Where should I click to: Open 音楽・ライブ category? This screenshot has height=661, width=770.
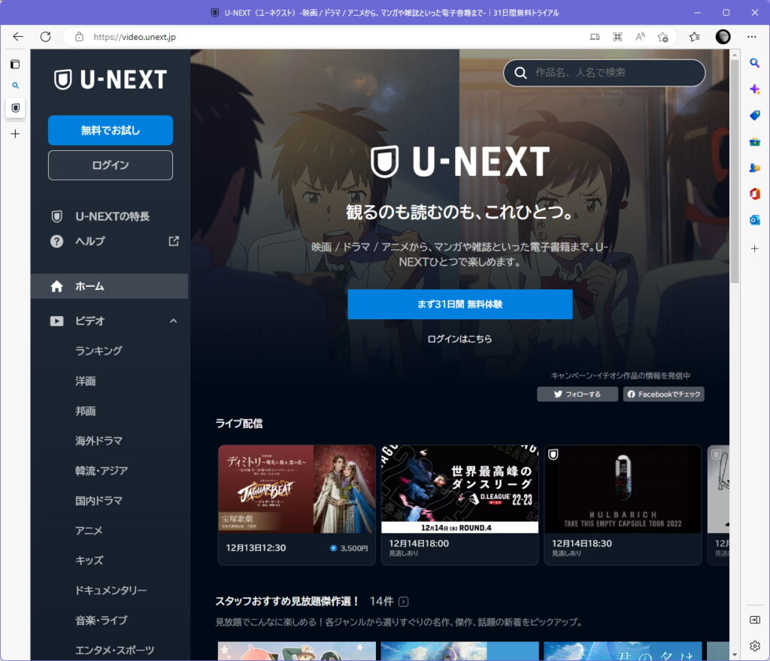tap(102, 620)
